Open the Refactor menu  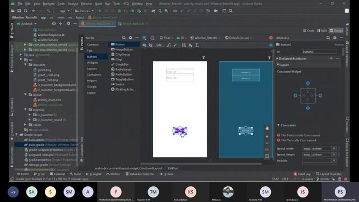(x=86, y=4)
